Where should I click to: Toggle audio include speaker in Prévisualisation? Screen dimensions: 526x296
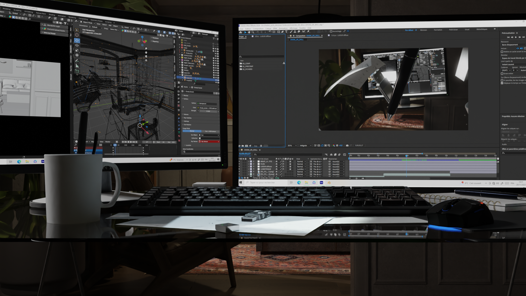[521, 48]
